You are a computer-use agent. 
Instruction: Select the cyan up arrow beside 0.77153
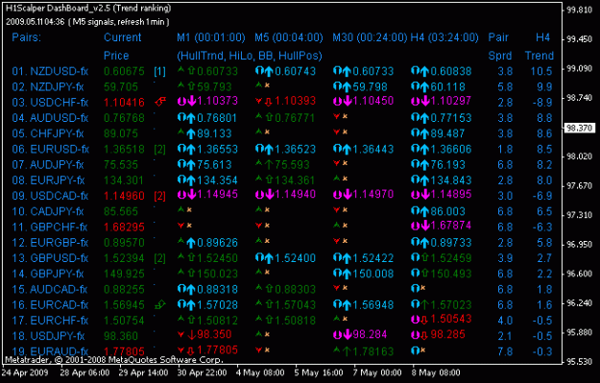tap(424, 118)
